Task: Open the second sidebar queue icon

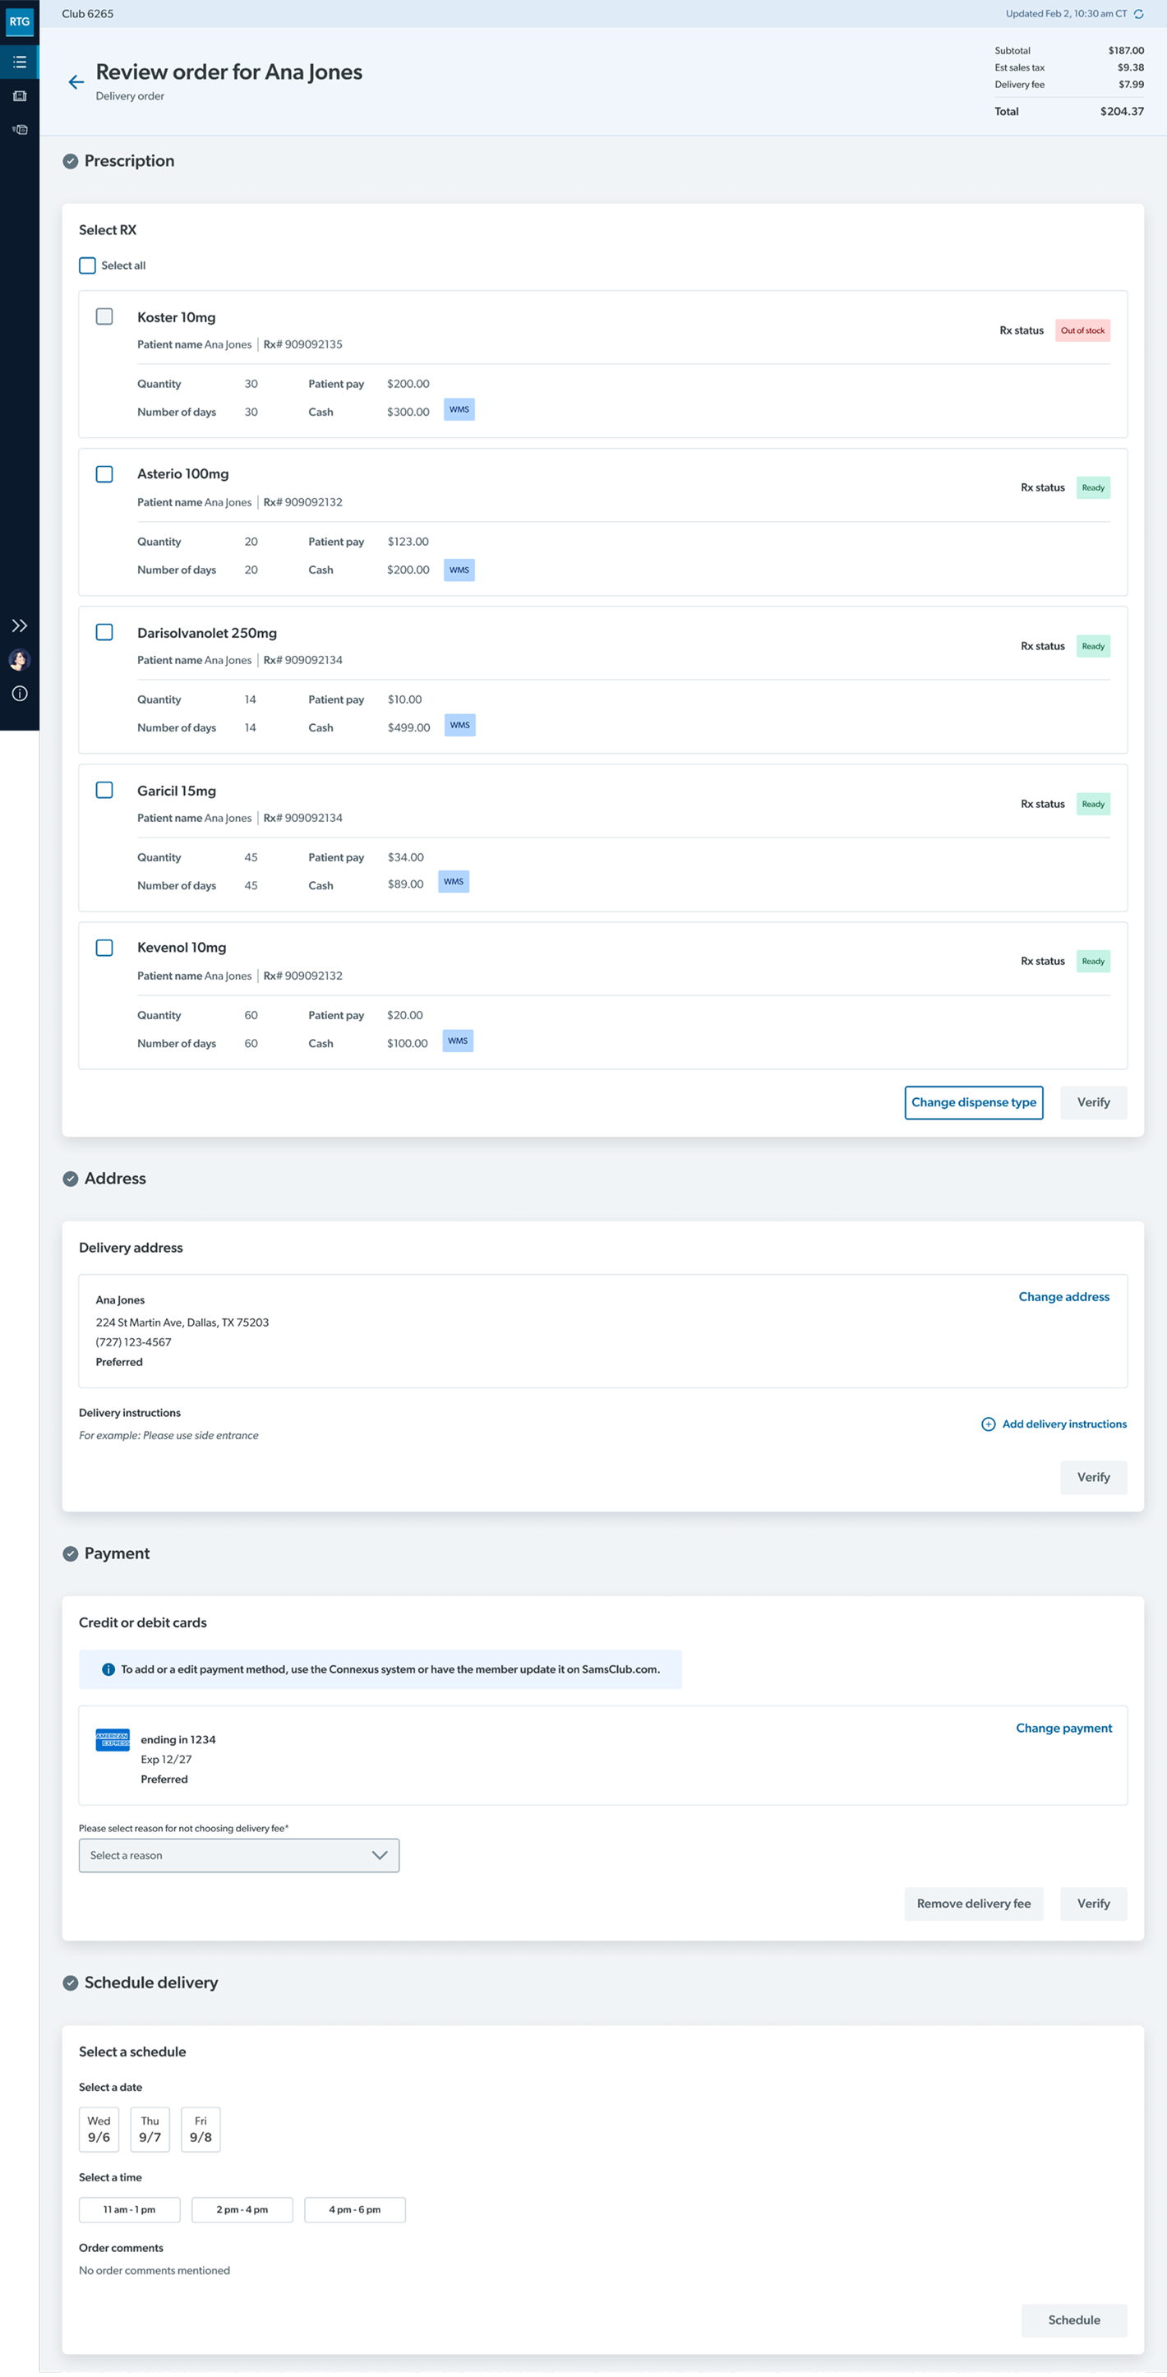Action: [20, 96]
